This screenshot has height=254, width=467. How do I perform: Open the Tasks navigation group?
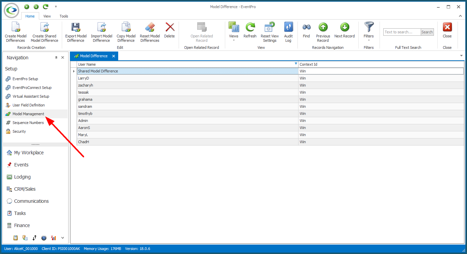point(35,213)
